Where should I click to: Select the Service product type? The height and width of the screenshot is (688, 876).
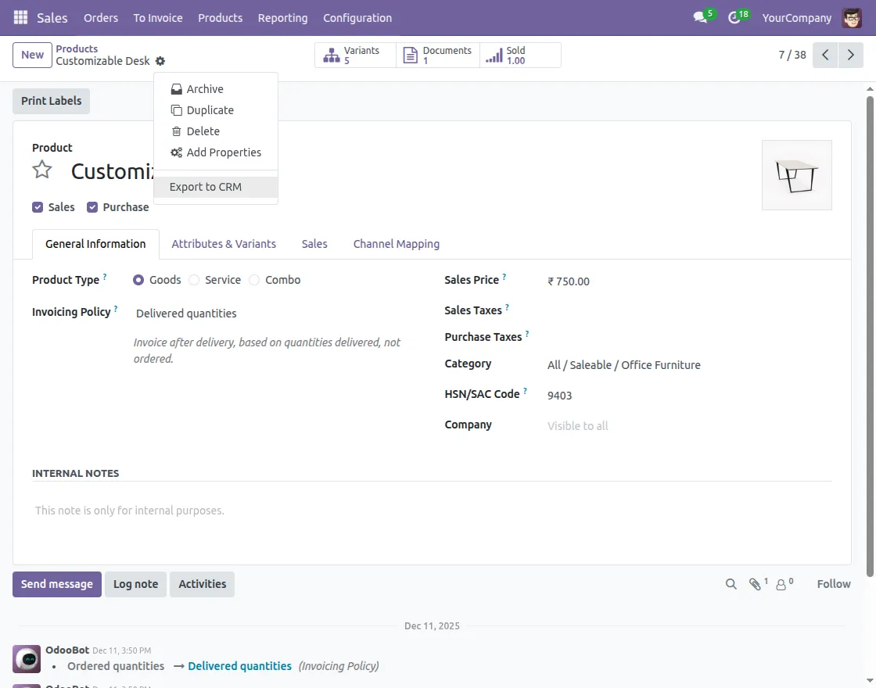[x=194, y=280]
